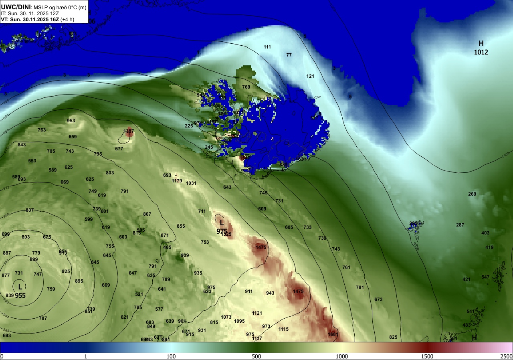Click the 803 height value
Screen dimensions: 513x360
tap(110, 173)
